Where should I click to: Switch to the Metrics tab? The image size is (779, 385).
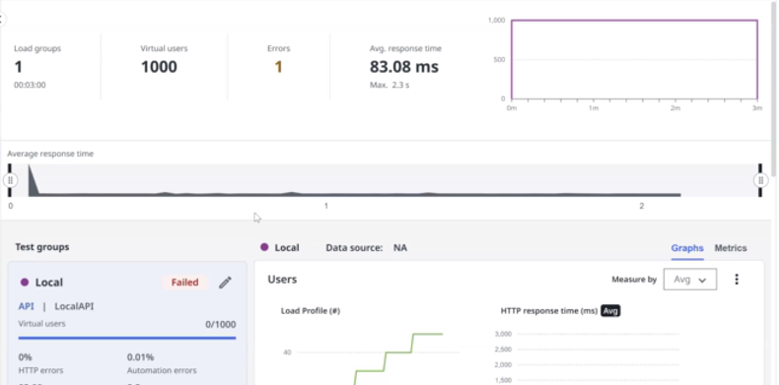731,248
